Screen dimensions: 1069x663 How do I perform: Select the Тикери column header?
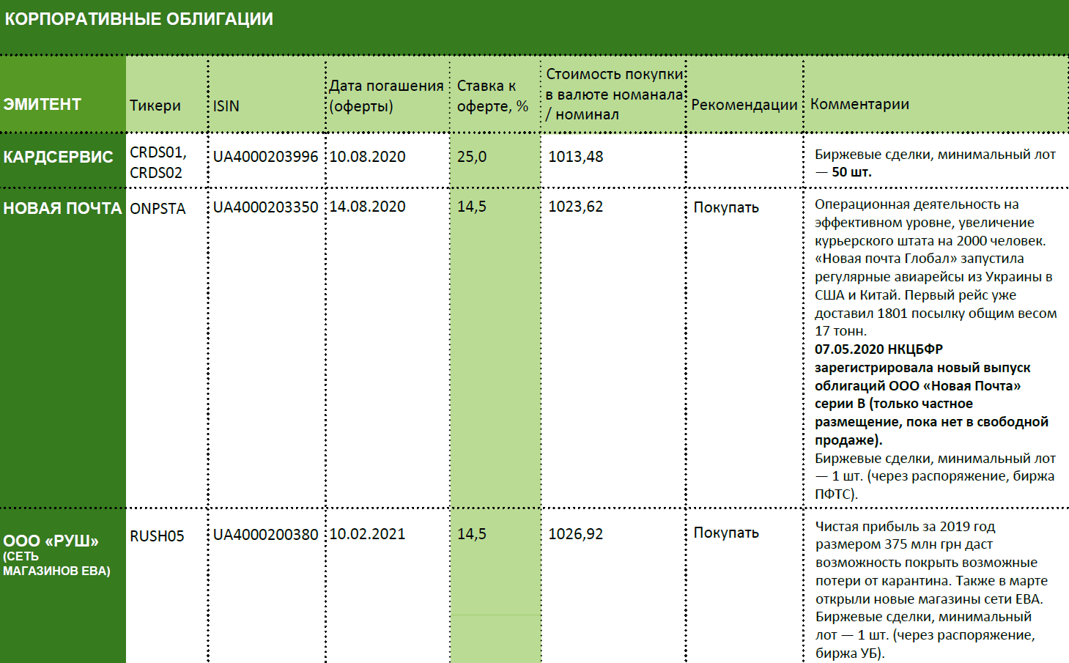(x=155, y=105)
